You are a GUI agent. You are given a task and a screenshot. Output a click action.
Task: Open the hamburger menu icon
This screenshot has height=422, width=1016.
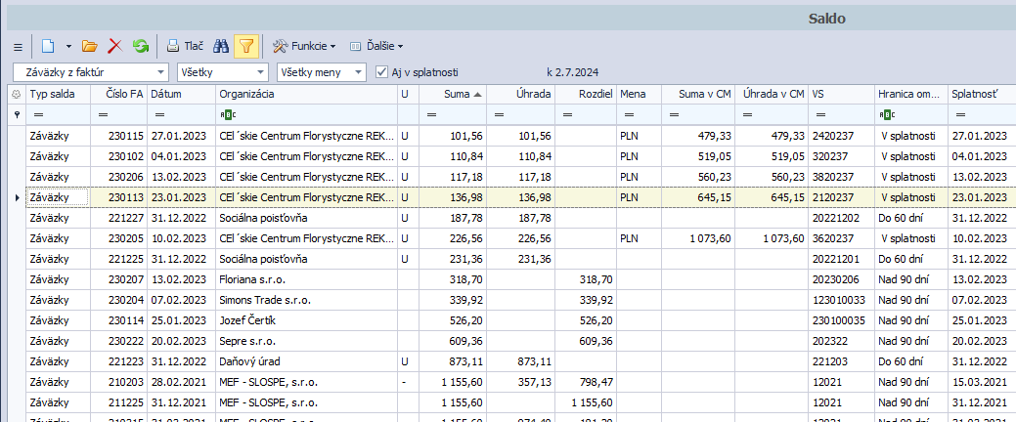coord(18,46)
